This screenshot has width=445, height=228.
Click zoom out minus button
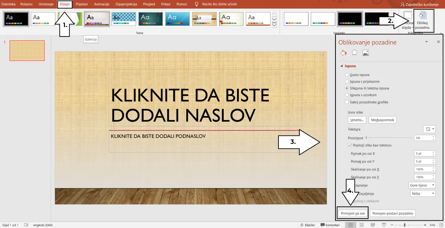393,225
